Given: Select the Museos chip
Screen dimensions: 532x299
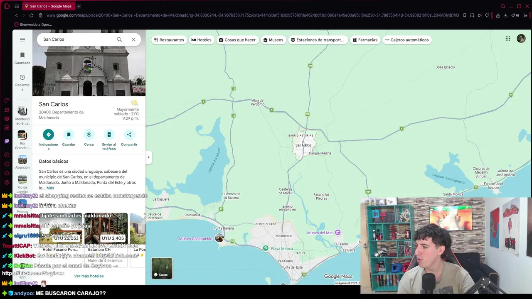Looking at the screenshot, I should click(273, 40).
